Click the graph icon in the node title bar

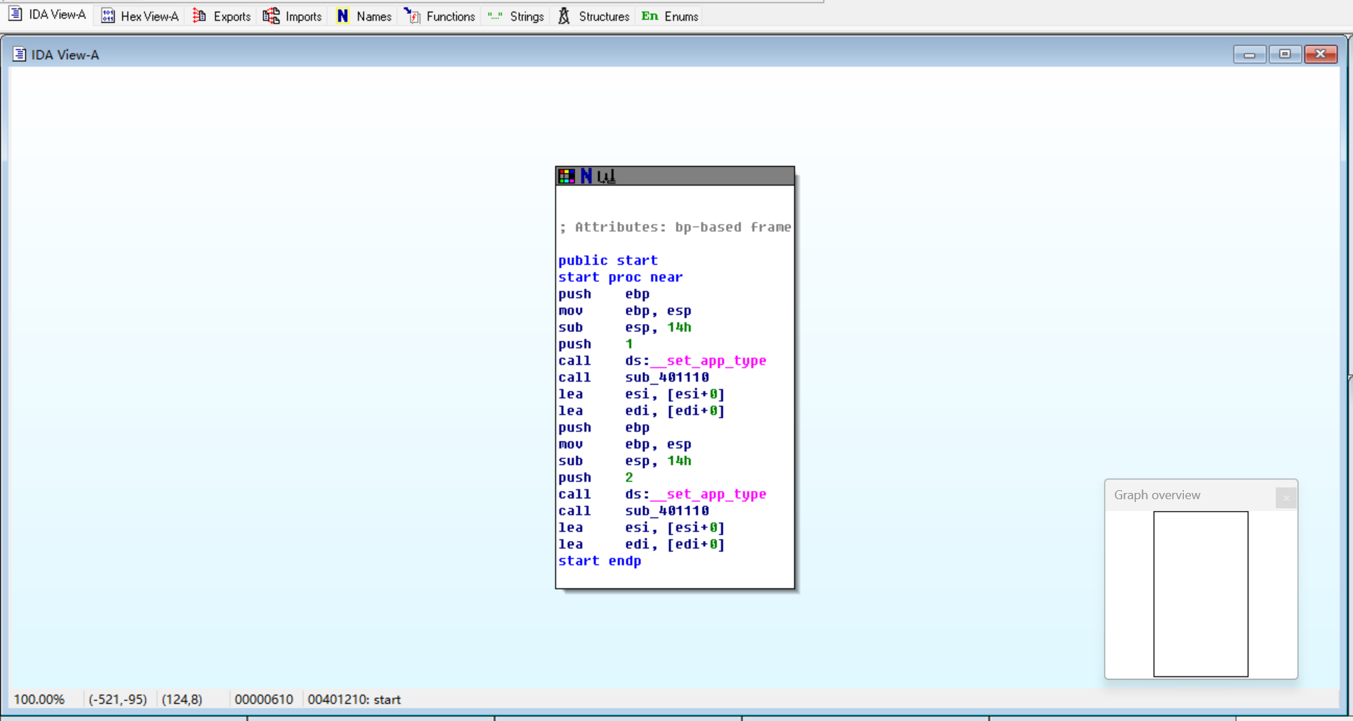[607, 177]
